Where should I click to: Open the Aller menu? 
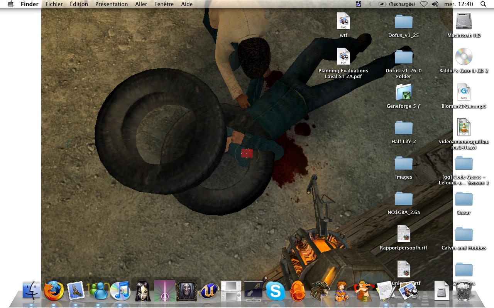tap(141, 4)
